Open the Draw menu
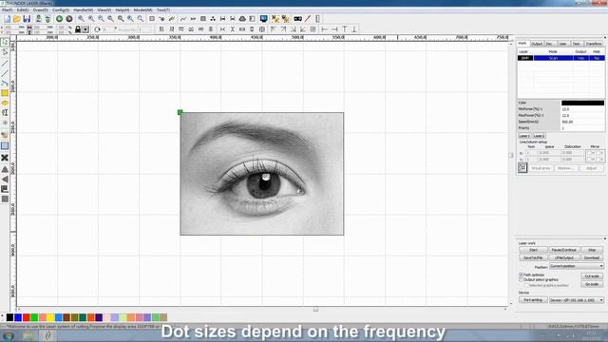The width and height of the screenshot is (608, 342). (40, 10)
